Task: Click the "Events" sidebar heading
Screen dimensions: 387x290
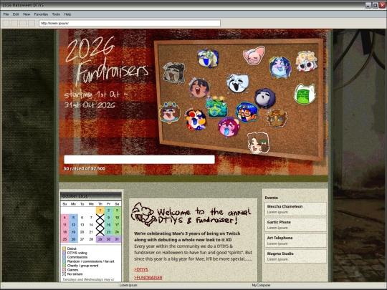Action: [x=271, y=198]
